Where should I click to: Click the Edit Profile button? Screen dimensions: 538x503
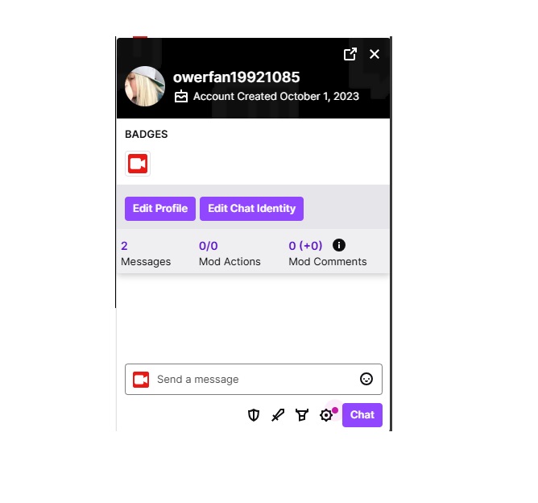coord(160,209)
